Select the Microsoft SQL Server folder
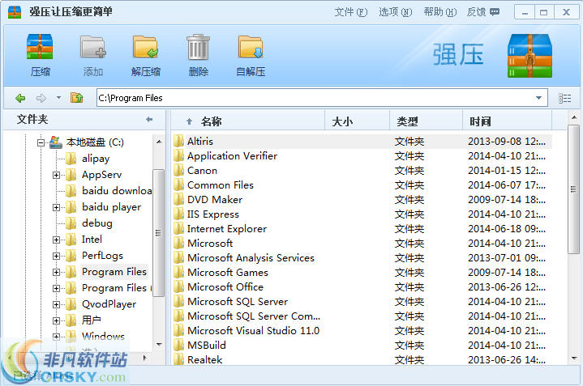The height and width of the screenshot is (386, 583). tap(238, 301)
